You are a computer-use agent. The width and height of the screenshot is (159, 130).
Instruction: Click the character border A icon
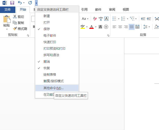106,19
